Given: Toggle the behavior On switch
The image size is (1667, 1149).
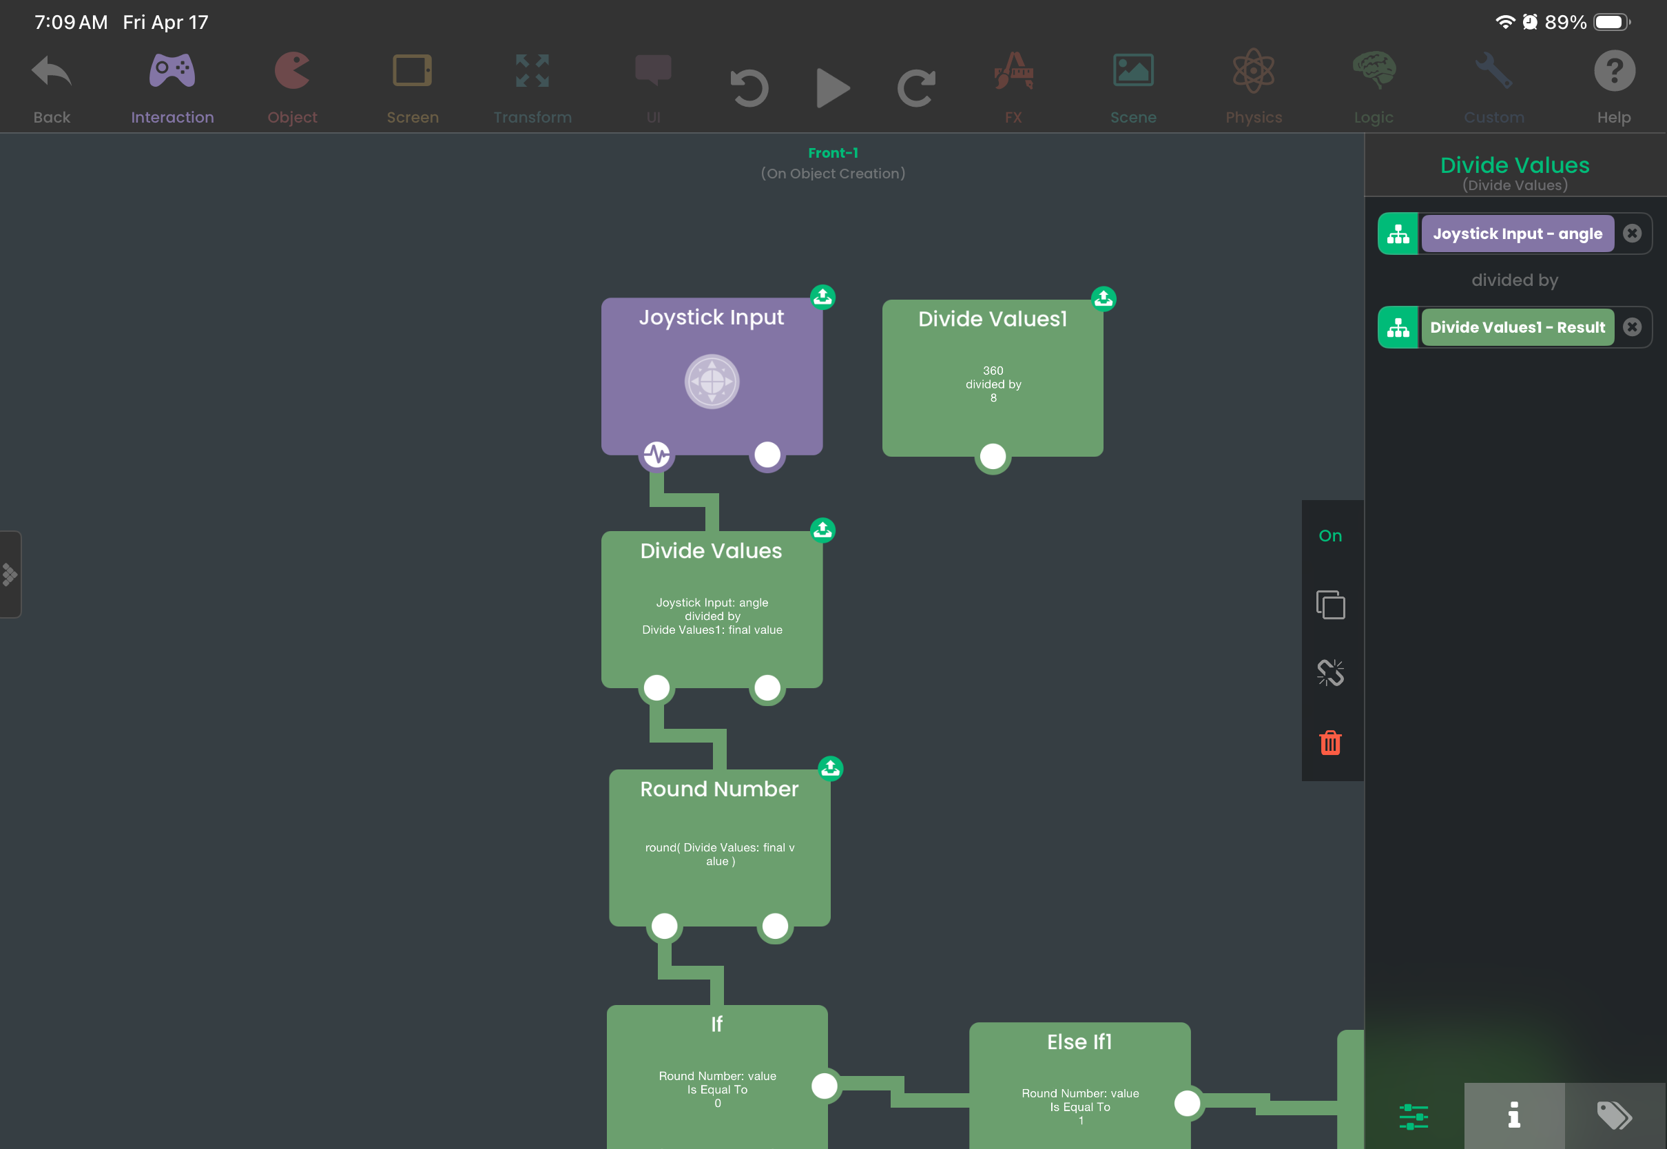Looking at the screenshot, I should click(x=1330, y=536).
